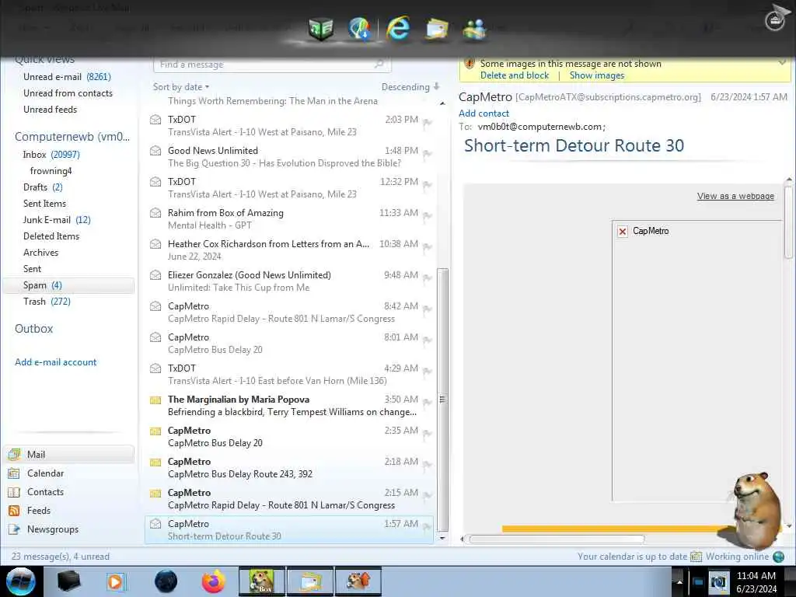Show hidden system tray icons
This screenshot has width=796, height=597.
(x=679, y=581)
